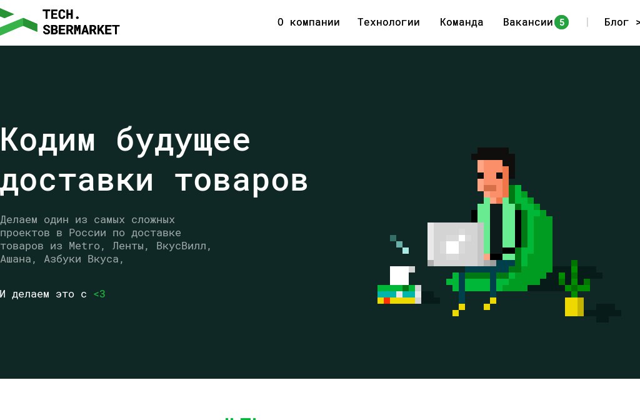Click the TECH. SBERMARKET brand name
The image size is (640, 420).
81,22
